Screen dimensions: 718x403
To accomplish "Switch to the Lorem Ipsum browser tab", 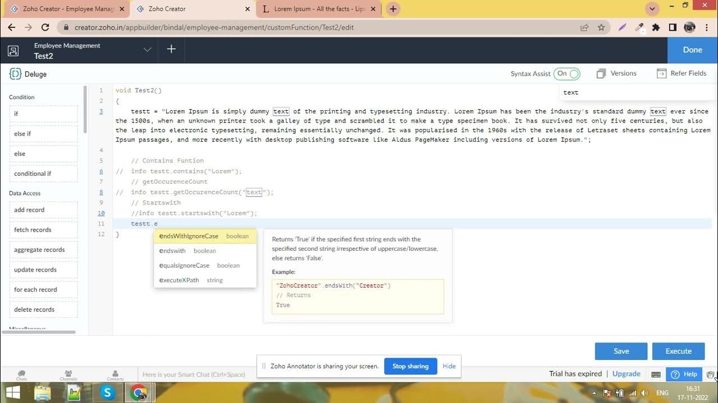I will (x=320, y=9).
